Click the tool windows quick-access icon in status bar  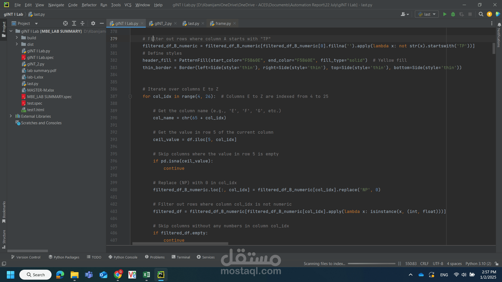4,263
